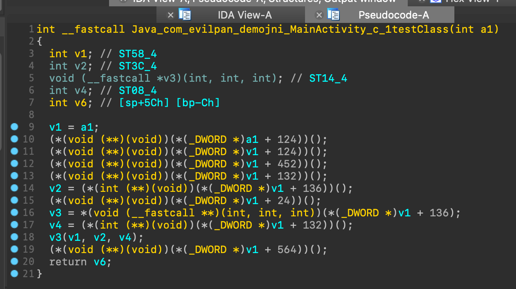Toggle the breakpoint dot on line 9
The width and height of the screenshot is (516, 289).
click(x=15, y=127)
